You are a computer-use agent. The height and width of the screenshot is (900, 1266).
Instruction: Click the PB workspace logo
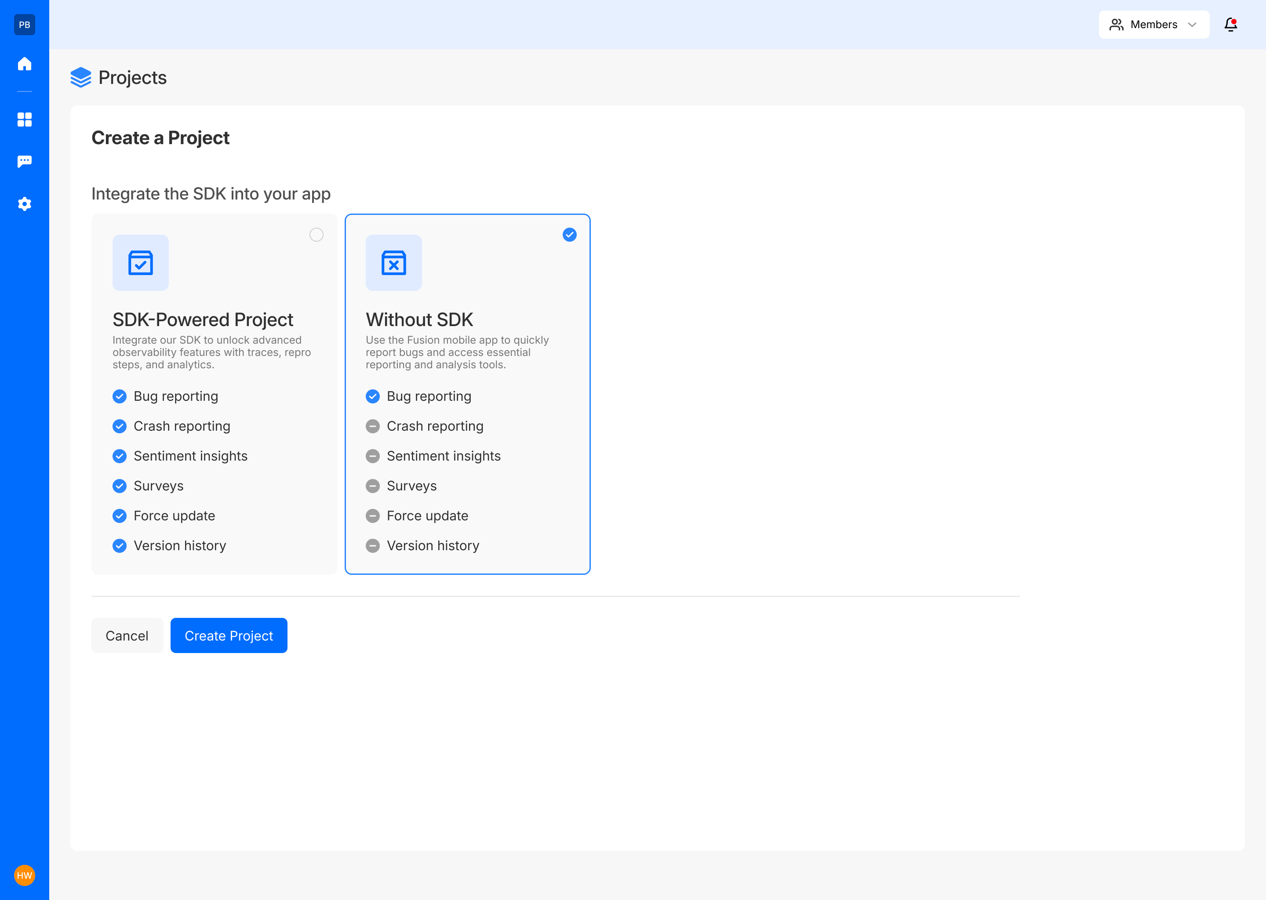point(24,24)
